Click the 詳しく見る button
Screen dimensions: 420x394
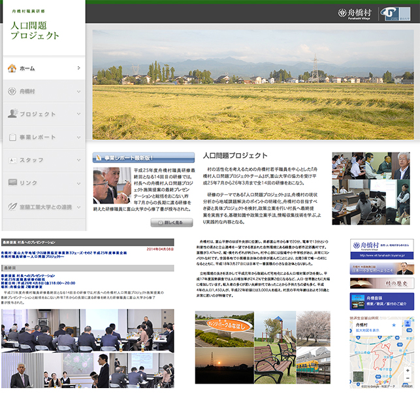coord(172,223)
